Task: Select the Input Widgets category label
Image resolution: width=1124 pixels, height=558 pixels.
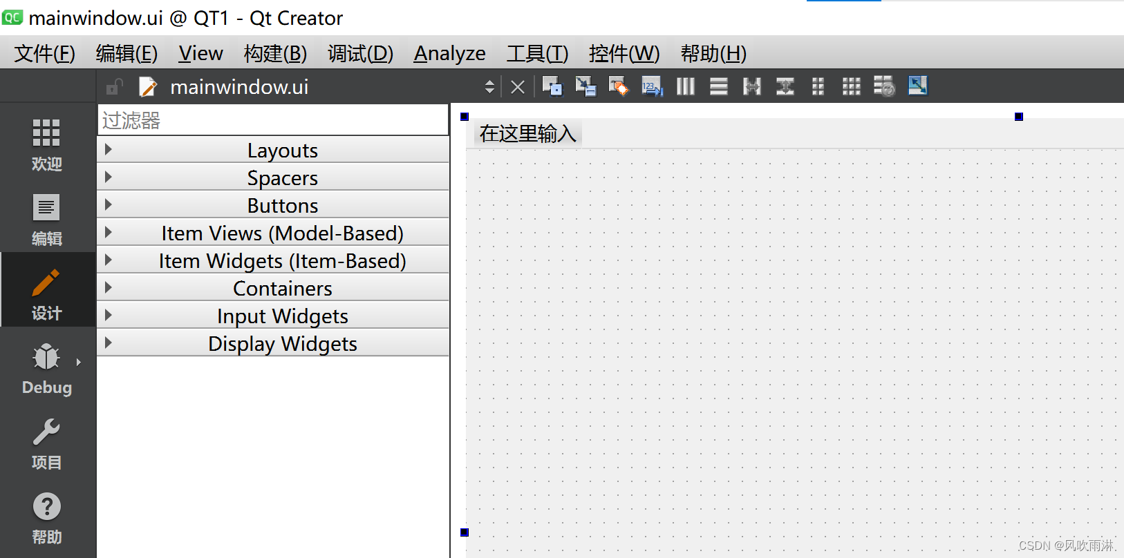Action: pos(283,316)
